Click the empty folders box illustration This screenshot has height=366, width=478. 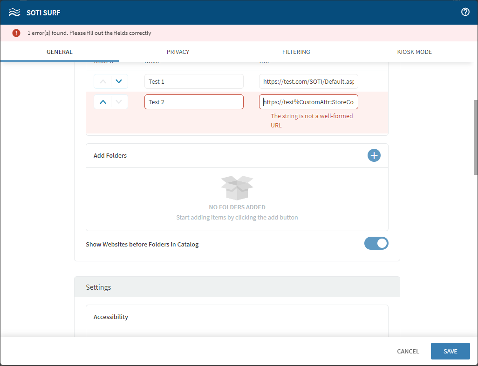click(x=237, y=187)
